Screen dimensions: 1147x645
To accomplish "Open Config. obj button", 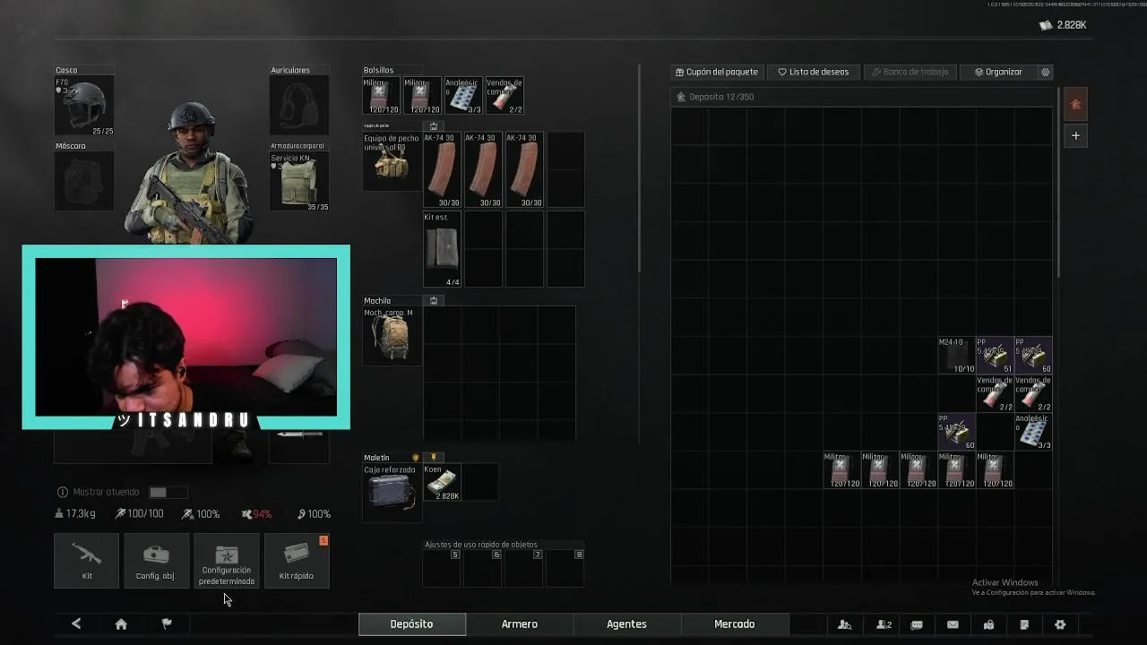I will 155,561.
